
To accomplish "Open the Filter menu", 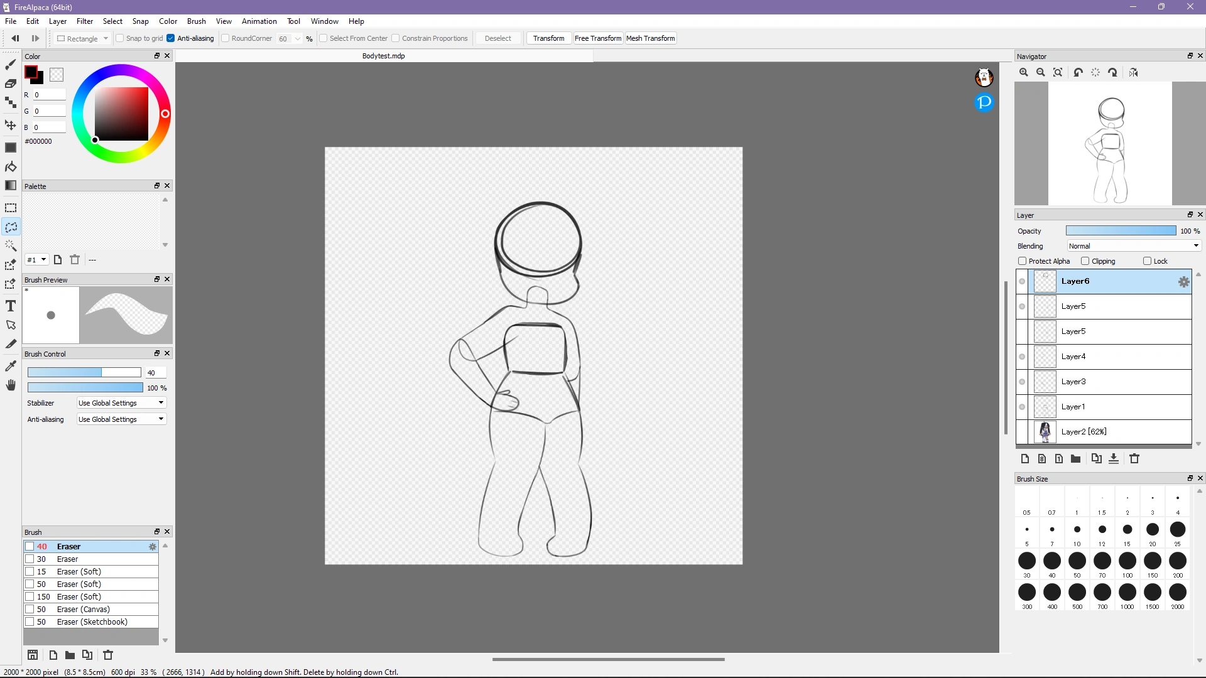I will pyautogui.click(x=85, y=21).
